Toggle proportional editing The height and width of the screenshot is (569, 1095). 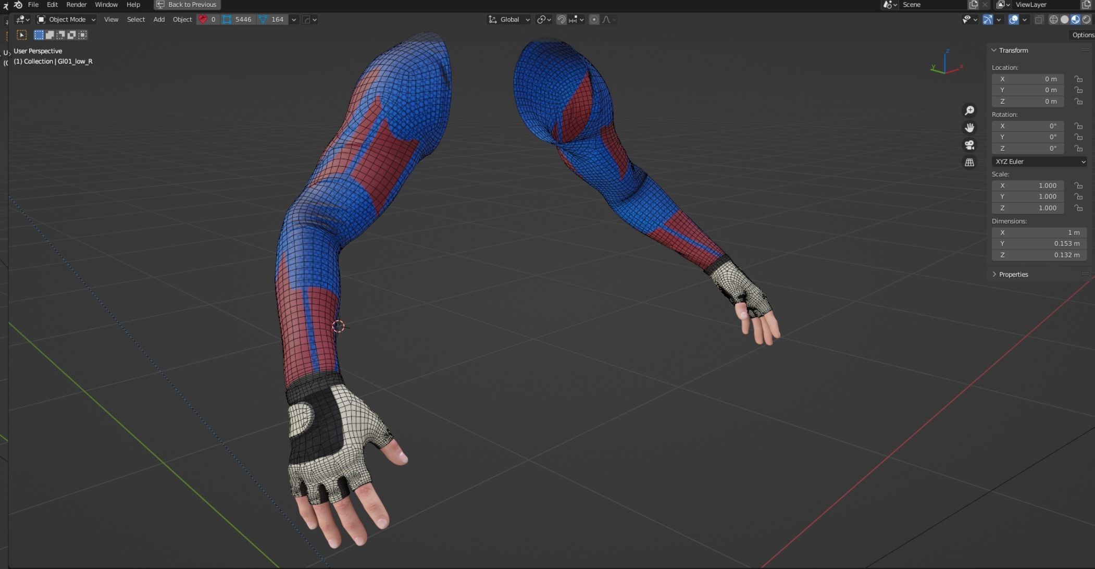(x=594, y=20)
